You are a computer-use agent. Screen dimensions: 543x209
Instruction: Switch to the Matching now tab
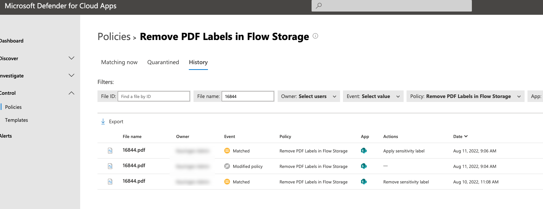point(119,62)
